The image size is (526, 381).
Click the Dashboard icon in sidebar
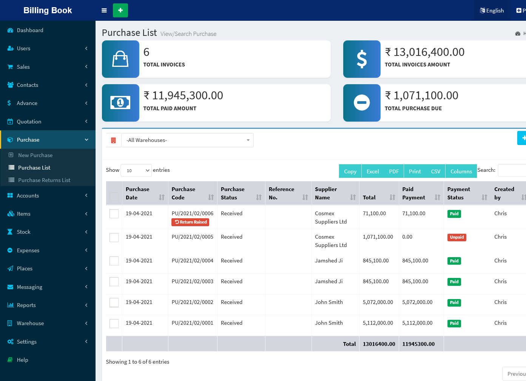click(10, 30)
